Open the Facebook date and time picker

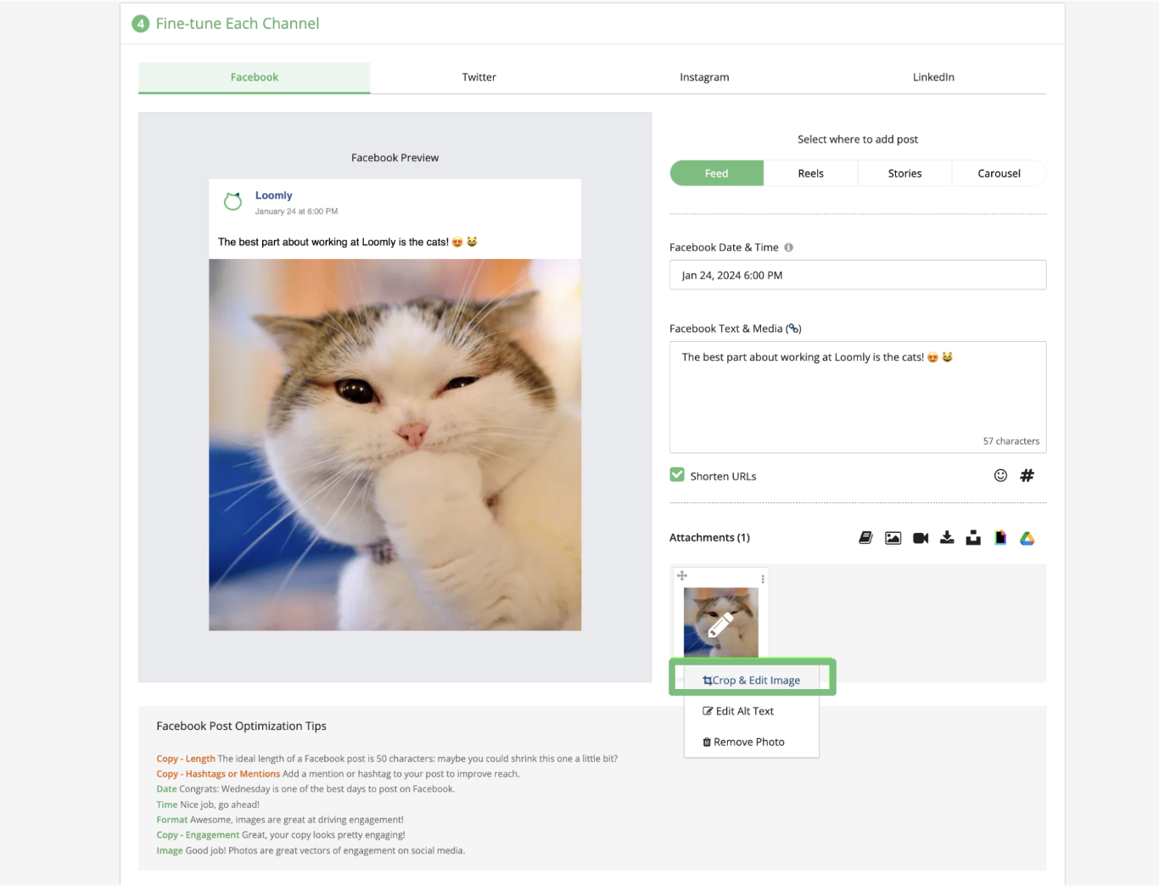[857, 275]
